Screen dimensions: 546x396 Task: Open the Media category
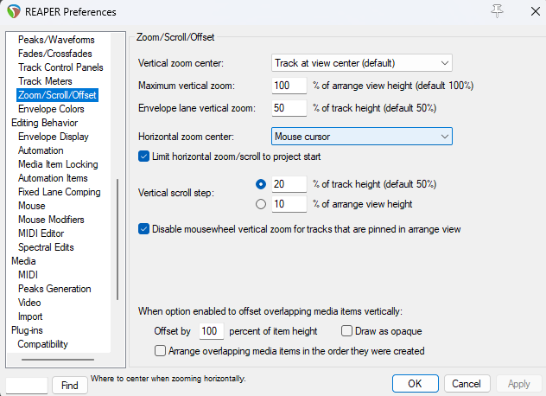click(23, 261)
